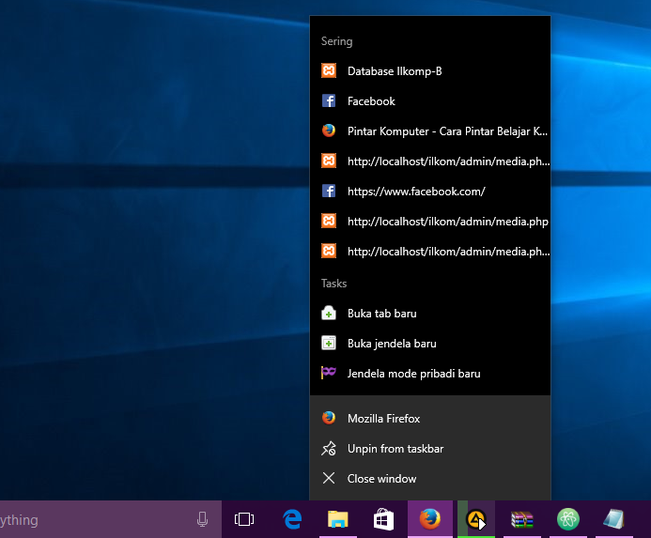Screen dimensions: 651x538
Task: Click the Firefox icon on taskbar
Action: tap(430, 519)
